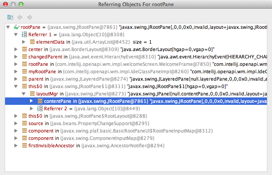The width and height of the screenshot is (272, 175).
Task: Collapse the Referrer 1 node
Action: coord(16,35)
